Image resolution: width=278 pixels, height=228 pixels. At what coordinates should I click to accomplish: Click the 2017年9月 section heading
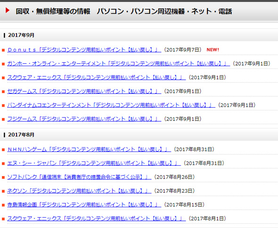tap(21, 35)
